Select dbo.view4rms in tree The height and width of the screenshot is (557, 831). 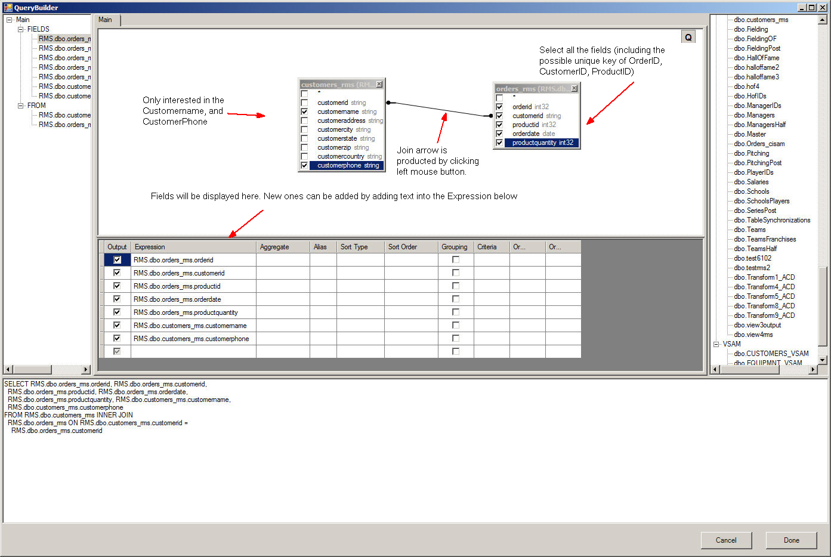click(x=753, y=335)
